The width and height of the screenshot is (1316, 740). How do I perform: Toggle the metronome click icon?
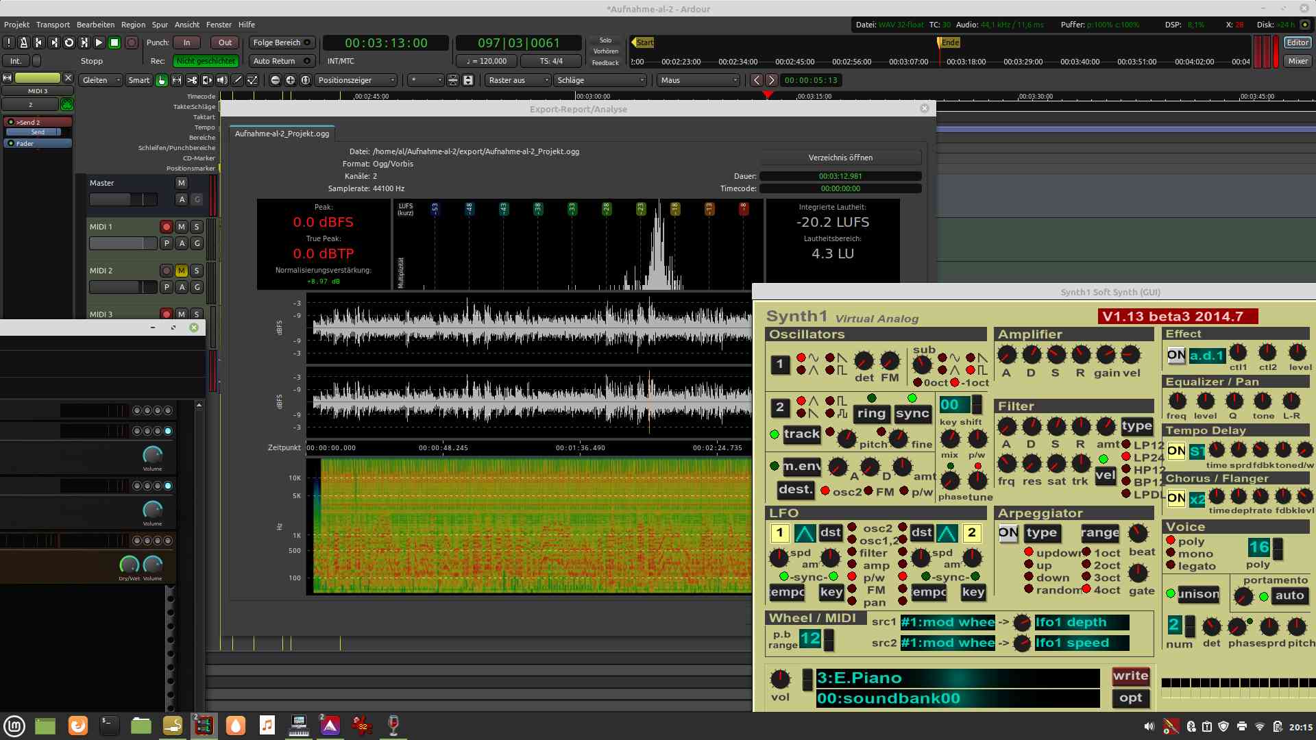click(x=23, y=42)
